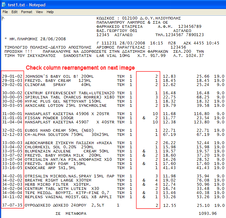Click 'ENDOCARE AMP 5X1,5ML' text
The height and width of the screenshot is (218, 226).
(50, 168)
